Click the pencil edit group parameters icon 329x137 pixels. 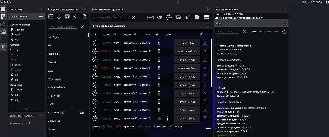202,34
